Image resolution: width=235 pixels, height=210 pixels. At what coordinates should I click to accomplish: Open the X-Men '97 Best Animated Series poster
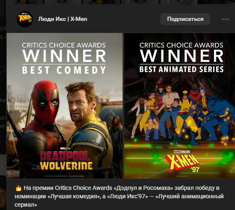point(180,106)
